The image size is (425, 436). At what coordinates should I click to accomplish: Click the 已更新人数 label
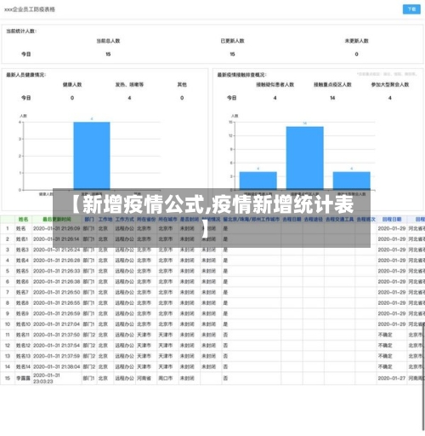(x=232, y=41)
